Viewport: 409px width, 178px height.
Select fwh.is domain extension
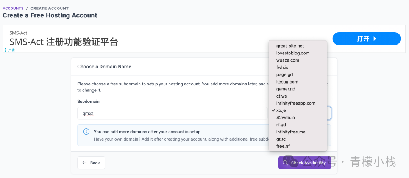[x=282, y=67]
